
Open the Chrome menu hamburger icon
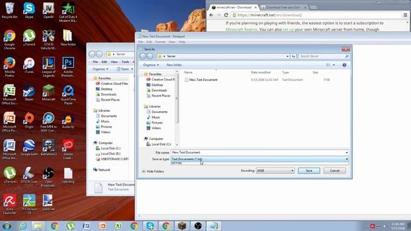coord(405,15)
